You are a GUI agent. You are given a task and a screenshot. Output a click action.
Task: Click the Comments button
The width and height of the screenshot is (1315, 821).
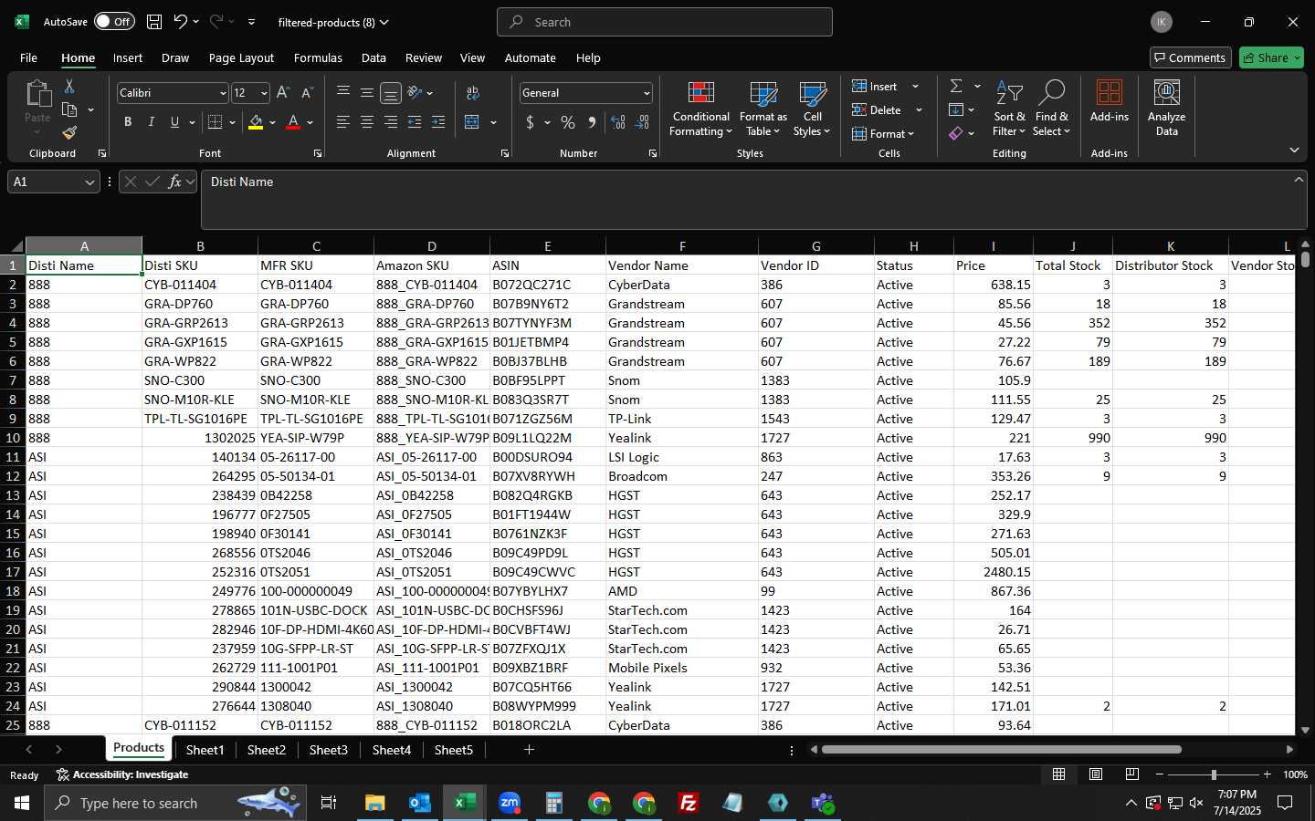(1191, 57)
